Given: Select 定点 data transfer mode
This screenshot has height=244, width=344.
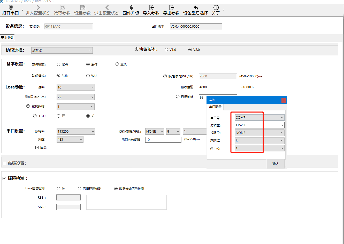Looking at the screenshot, I should (59, 64).
